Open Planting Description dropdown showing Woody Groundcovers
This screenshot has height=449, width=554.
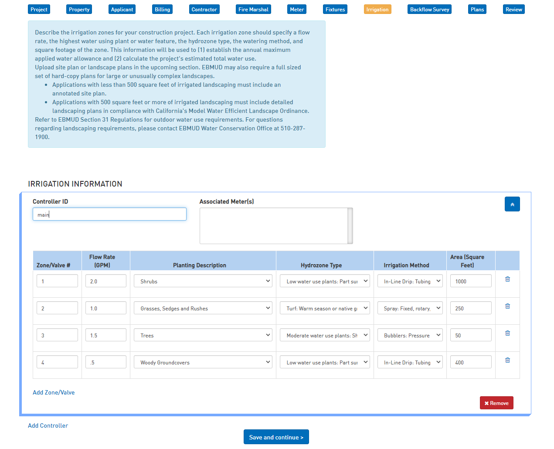tap(203, 362)
